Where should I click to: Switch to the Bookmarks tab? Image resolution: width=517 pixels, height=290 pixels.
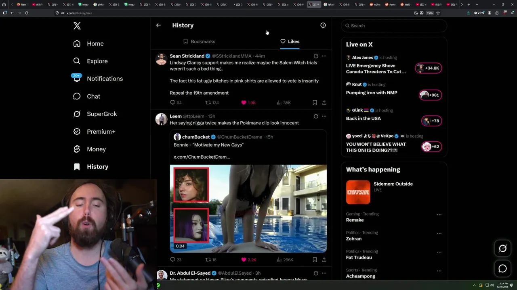click(x=199, y=41)
